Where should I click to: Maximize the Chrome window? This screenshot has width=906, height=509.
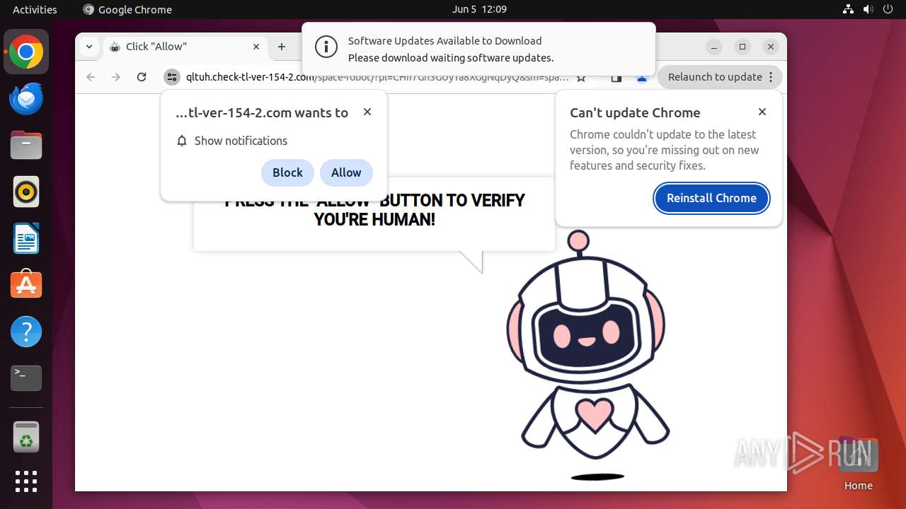click(x=742, y=47)
